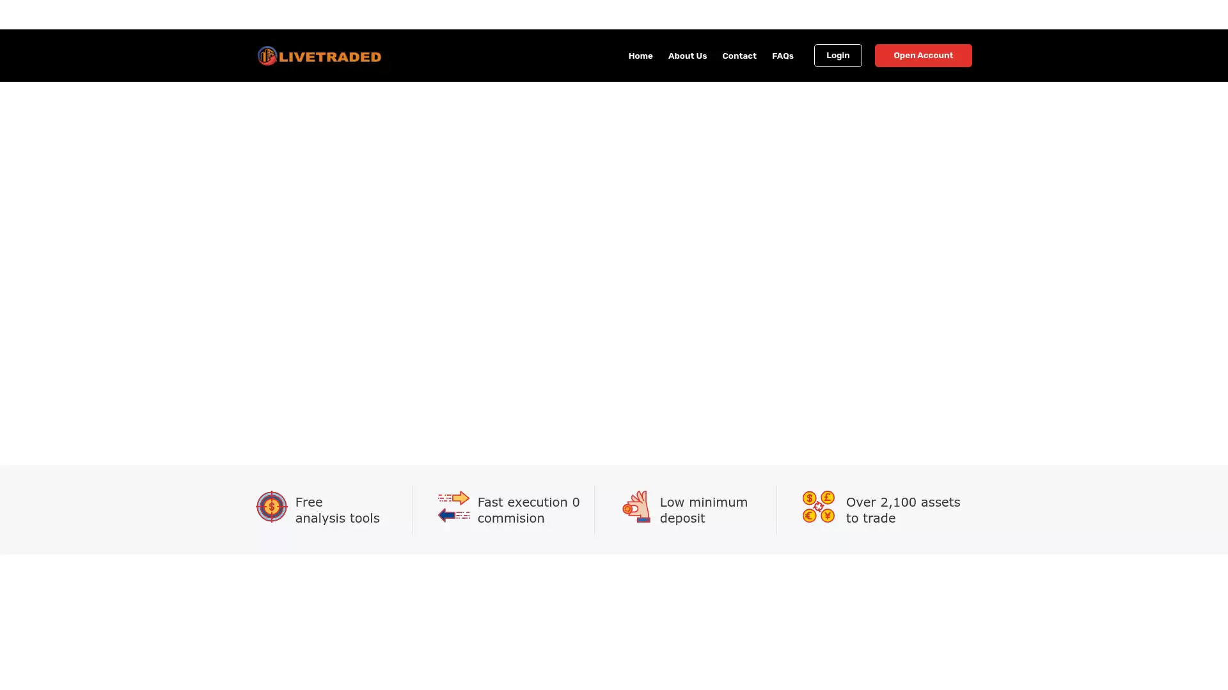Select Contact in the navigation bar

point(739,56)
